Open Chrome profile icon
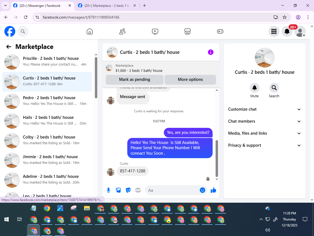314x236 pixels. point(298,17)
